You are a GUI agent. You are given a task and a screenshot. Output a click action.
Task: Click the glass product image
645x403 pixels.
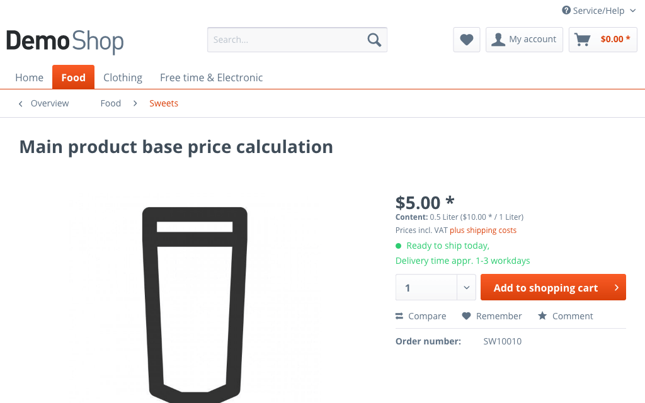pos(195,302)
